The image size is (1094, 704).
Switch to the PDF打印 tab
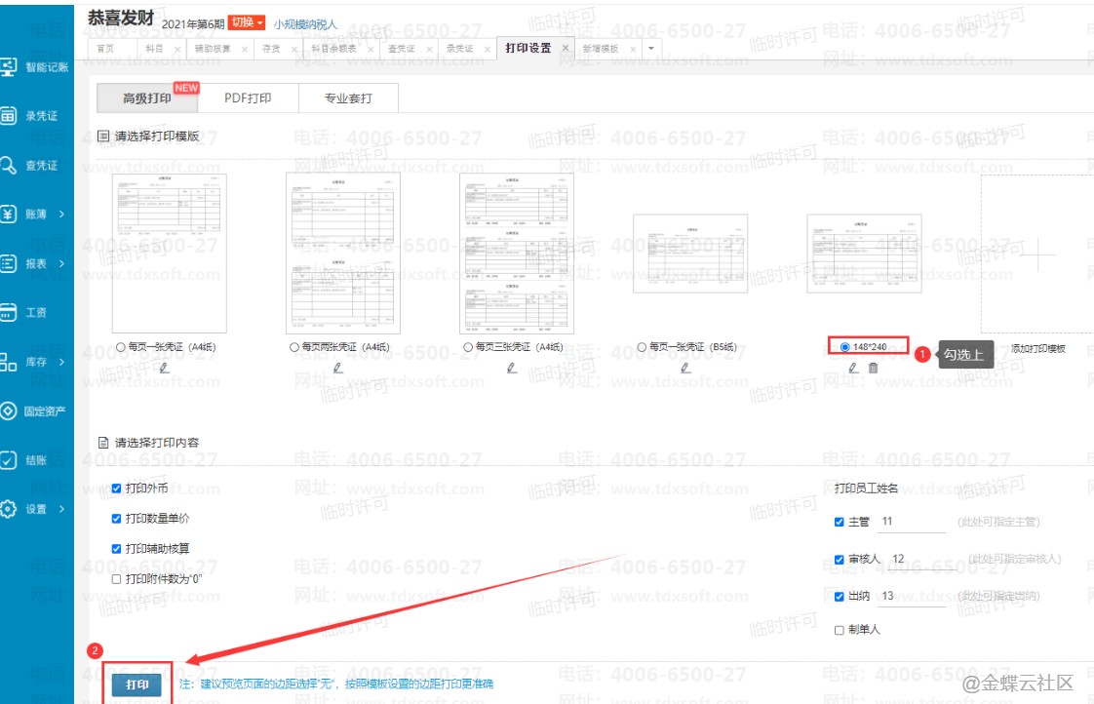pos(248,98)
